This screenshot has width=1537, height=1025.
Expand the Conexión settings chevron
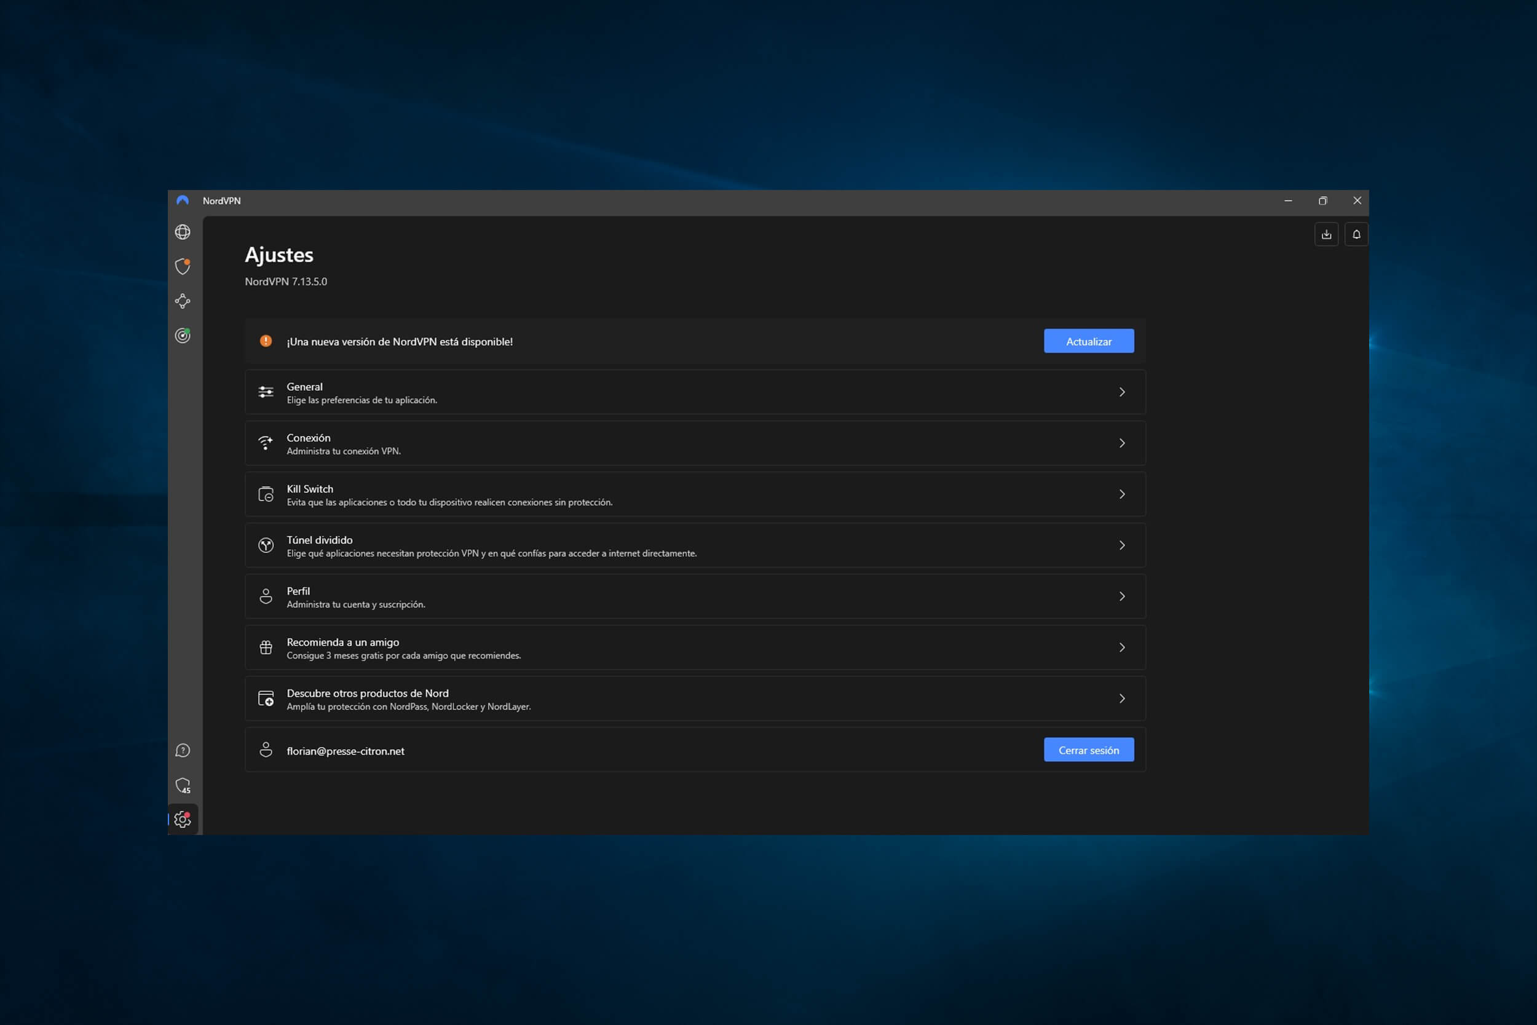(1122, 443)
